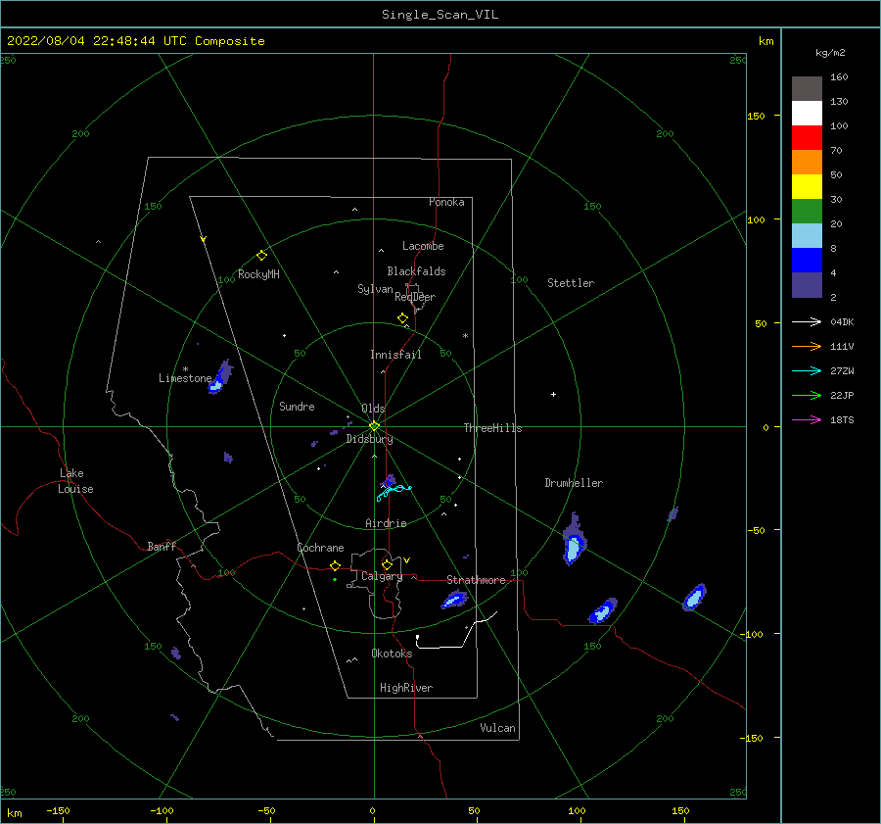Click the kg/m2 legend unit label
Image resolution: width=881 pixels, height=824 pixels.
point(830,53)
